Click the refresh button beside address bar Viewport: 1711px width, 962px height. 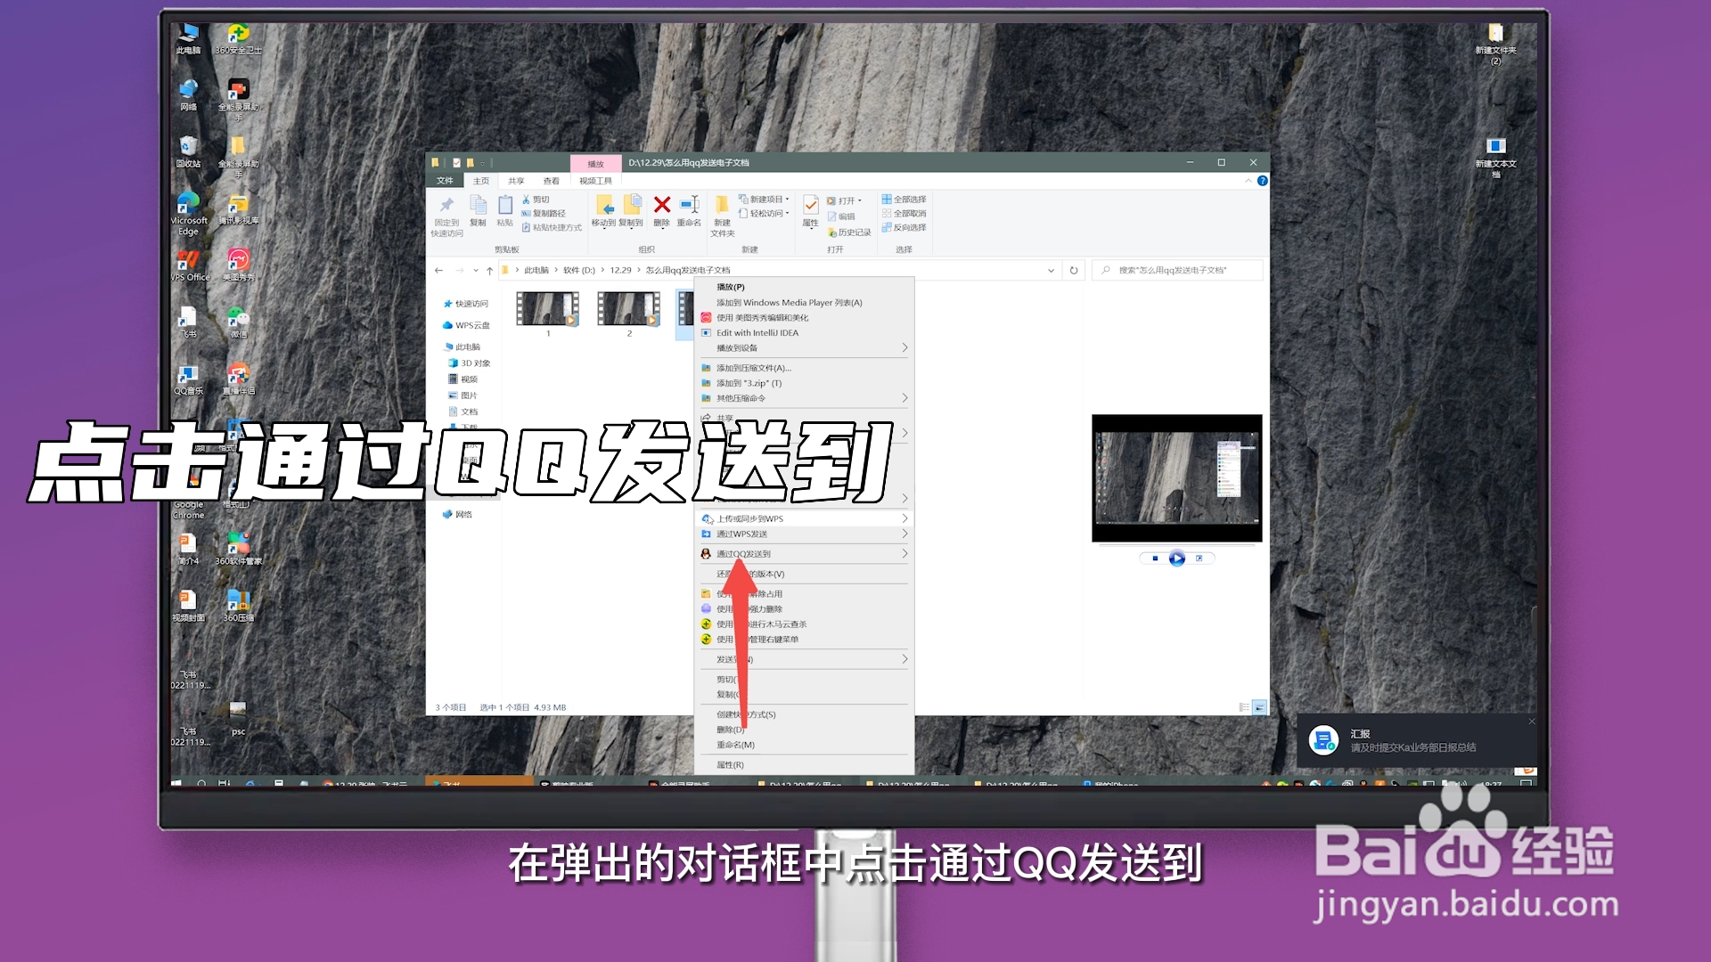pos(1074,270)
